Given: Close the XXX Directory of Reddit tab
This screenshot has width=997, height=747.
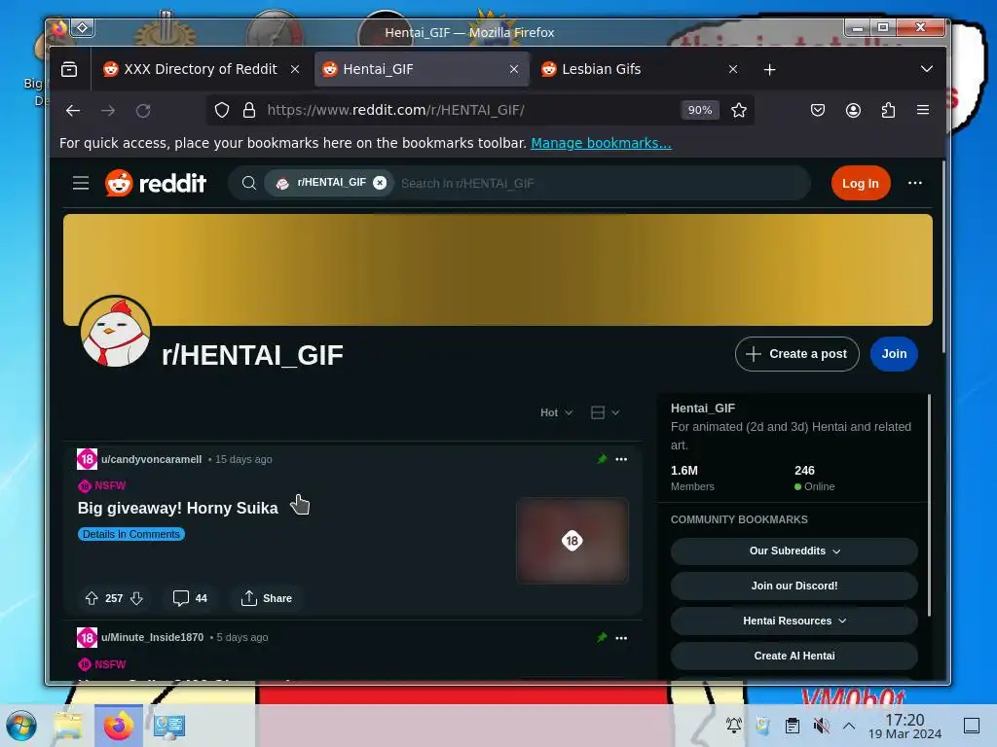Looking at the screenshot, I should click(295, 69).
